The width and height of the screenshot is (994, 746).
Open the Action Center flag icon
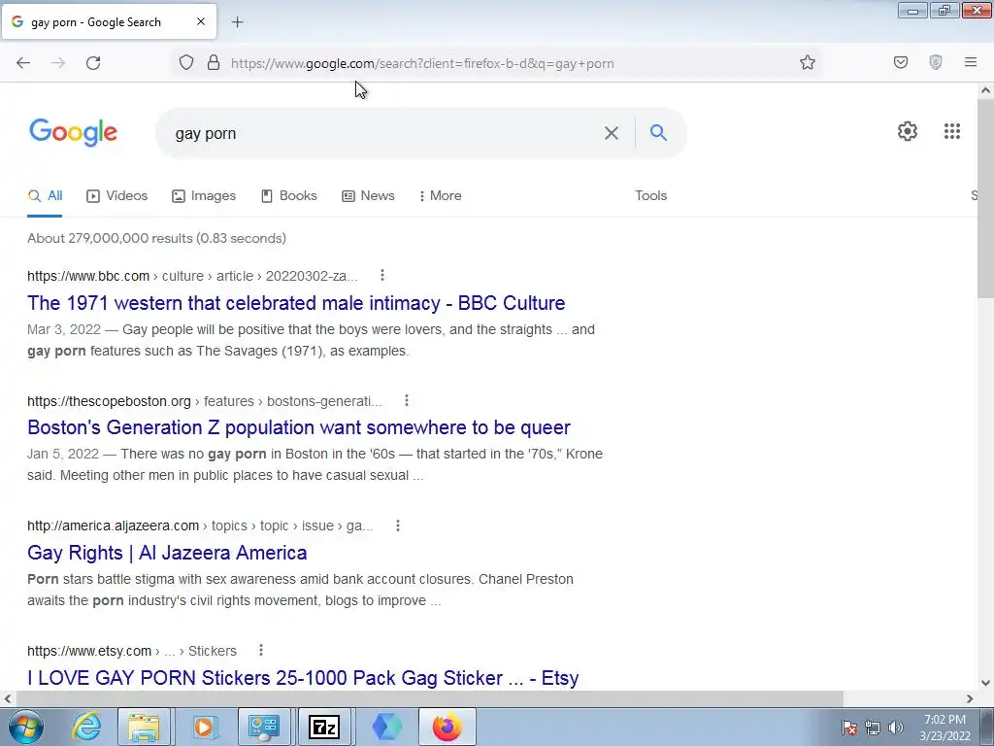[849, 728]
